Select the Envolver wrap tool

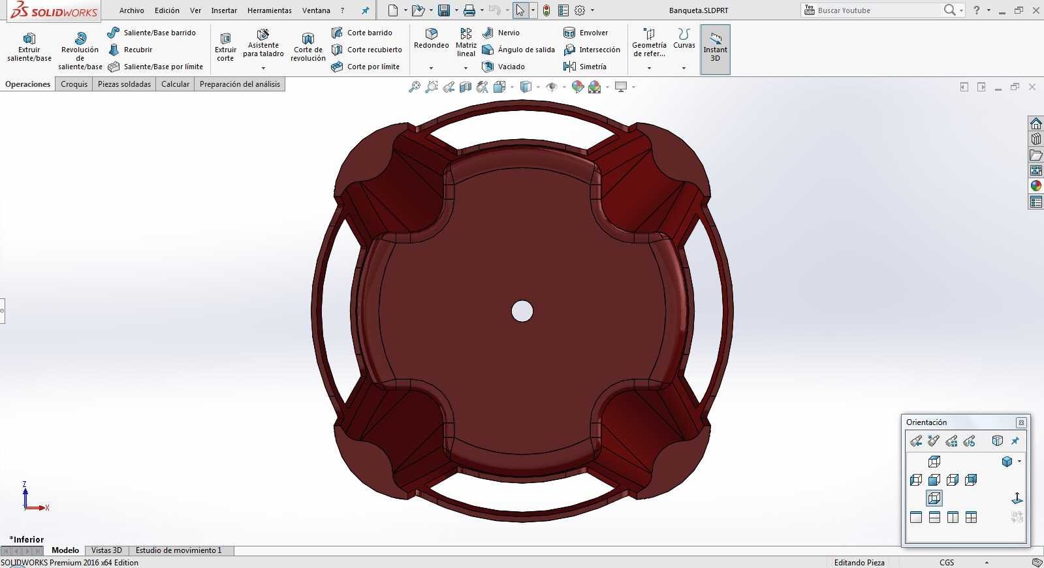pyautogui.click(x=586, y=33)
